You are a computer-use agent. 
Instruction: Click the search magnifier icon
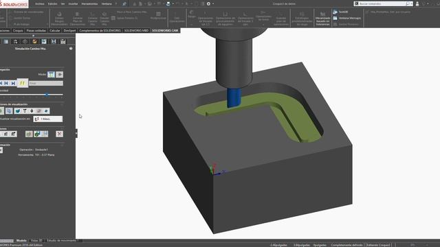[408, 4]
